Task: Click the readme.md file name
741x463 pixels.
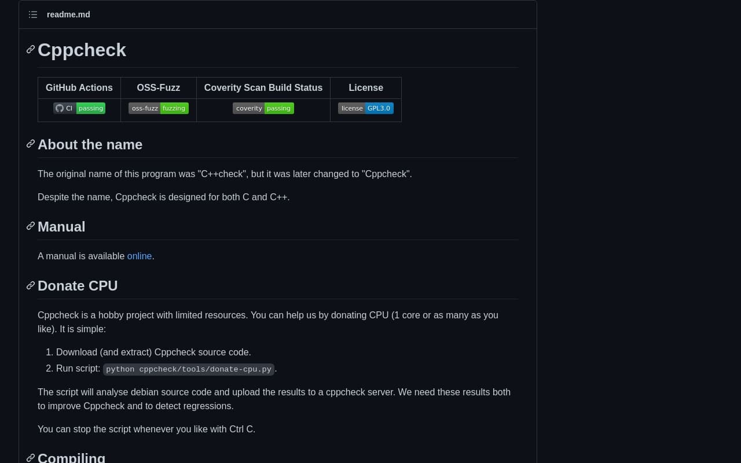Action: 68,14
